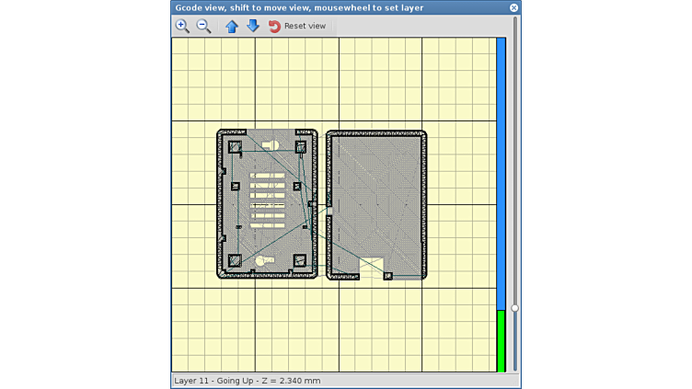The width and height of the screenshot is (692, 389).
Task: Click the Layer 11 status bar text
Action: (x=248, y=380)
